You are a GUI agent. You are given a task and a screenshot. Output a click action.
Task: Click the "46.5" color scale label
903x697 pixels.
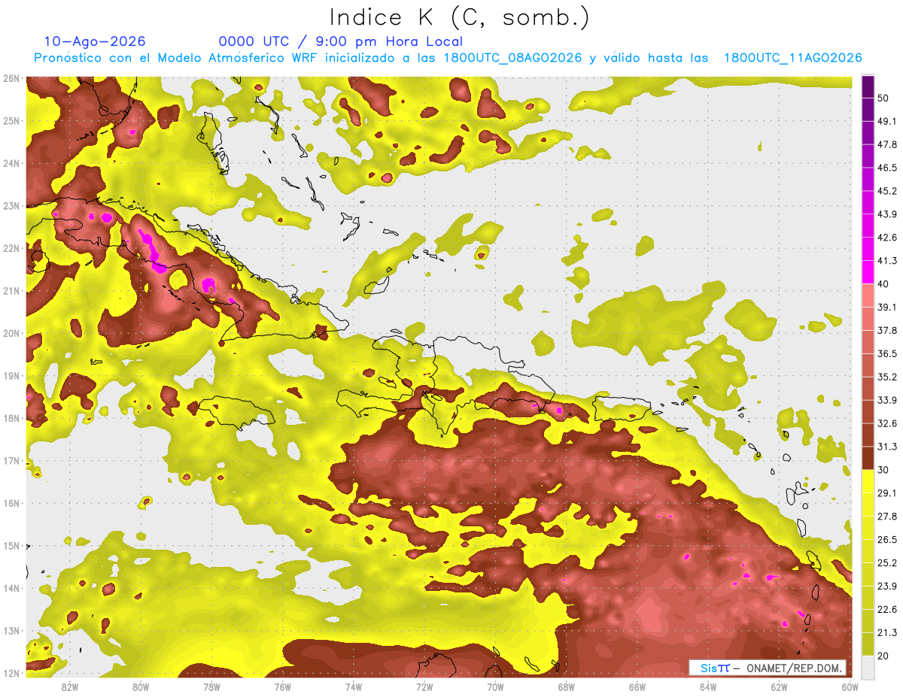tap(886, 168)
